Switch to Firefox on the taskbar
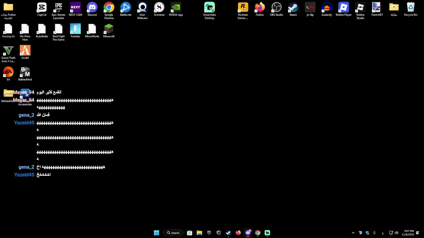The height and width of the screenshot is (238, 424). (238, 233)
